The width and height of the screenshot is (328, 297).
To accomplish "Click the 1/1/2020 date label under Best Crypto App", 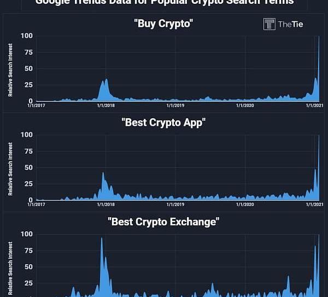I will pos(245,205).
